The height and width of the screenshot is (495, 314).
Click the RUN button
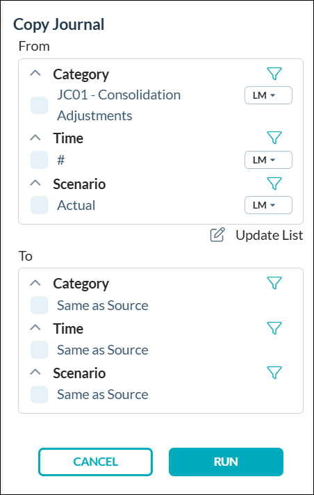[226, 462]
